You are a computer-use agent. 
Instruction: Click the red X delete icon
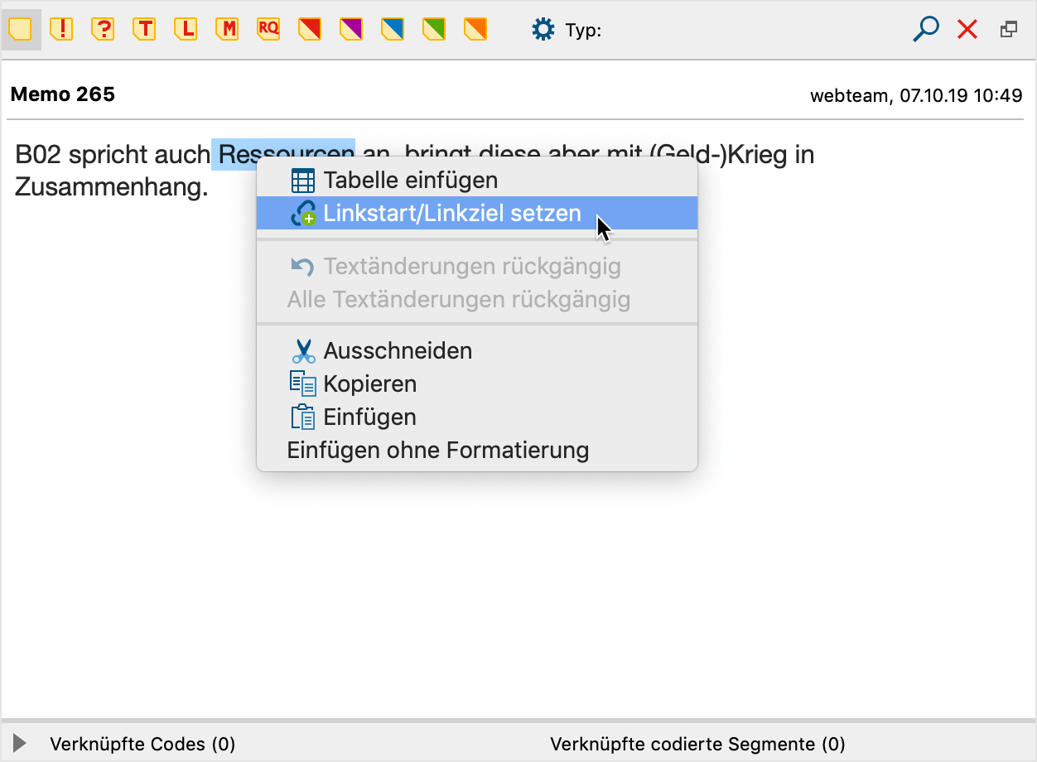pyautogui.click(x=967, y=30)
